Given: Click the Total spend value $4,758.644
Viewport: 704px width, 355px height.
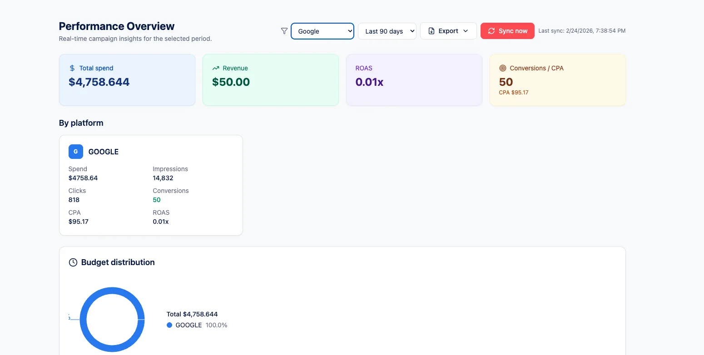Looking at the screenshot, I should 99,82.
